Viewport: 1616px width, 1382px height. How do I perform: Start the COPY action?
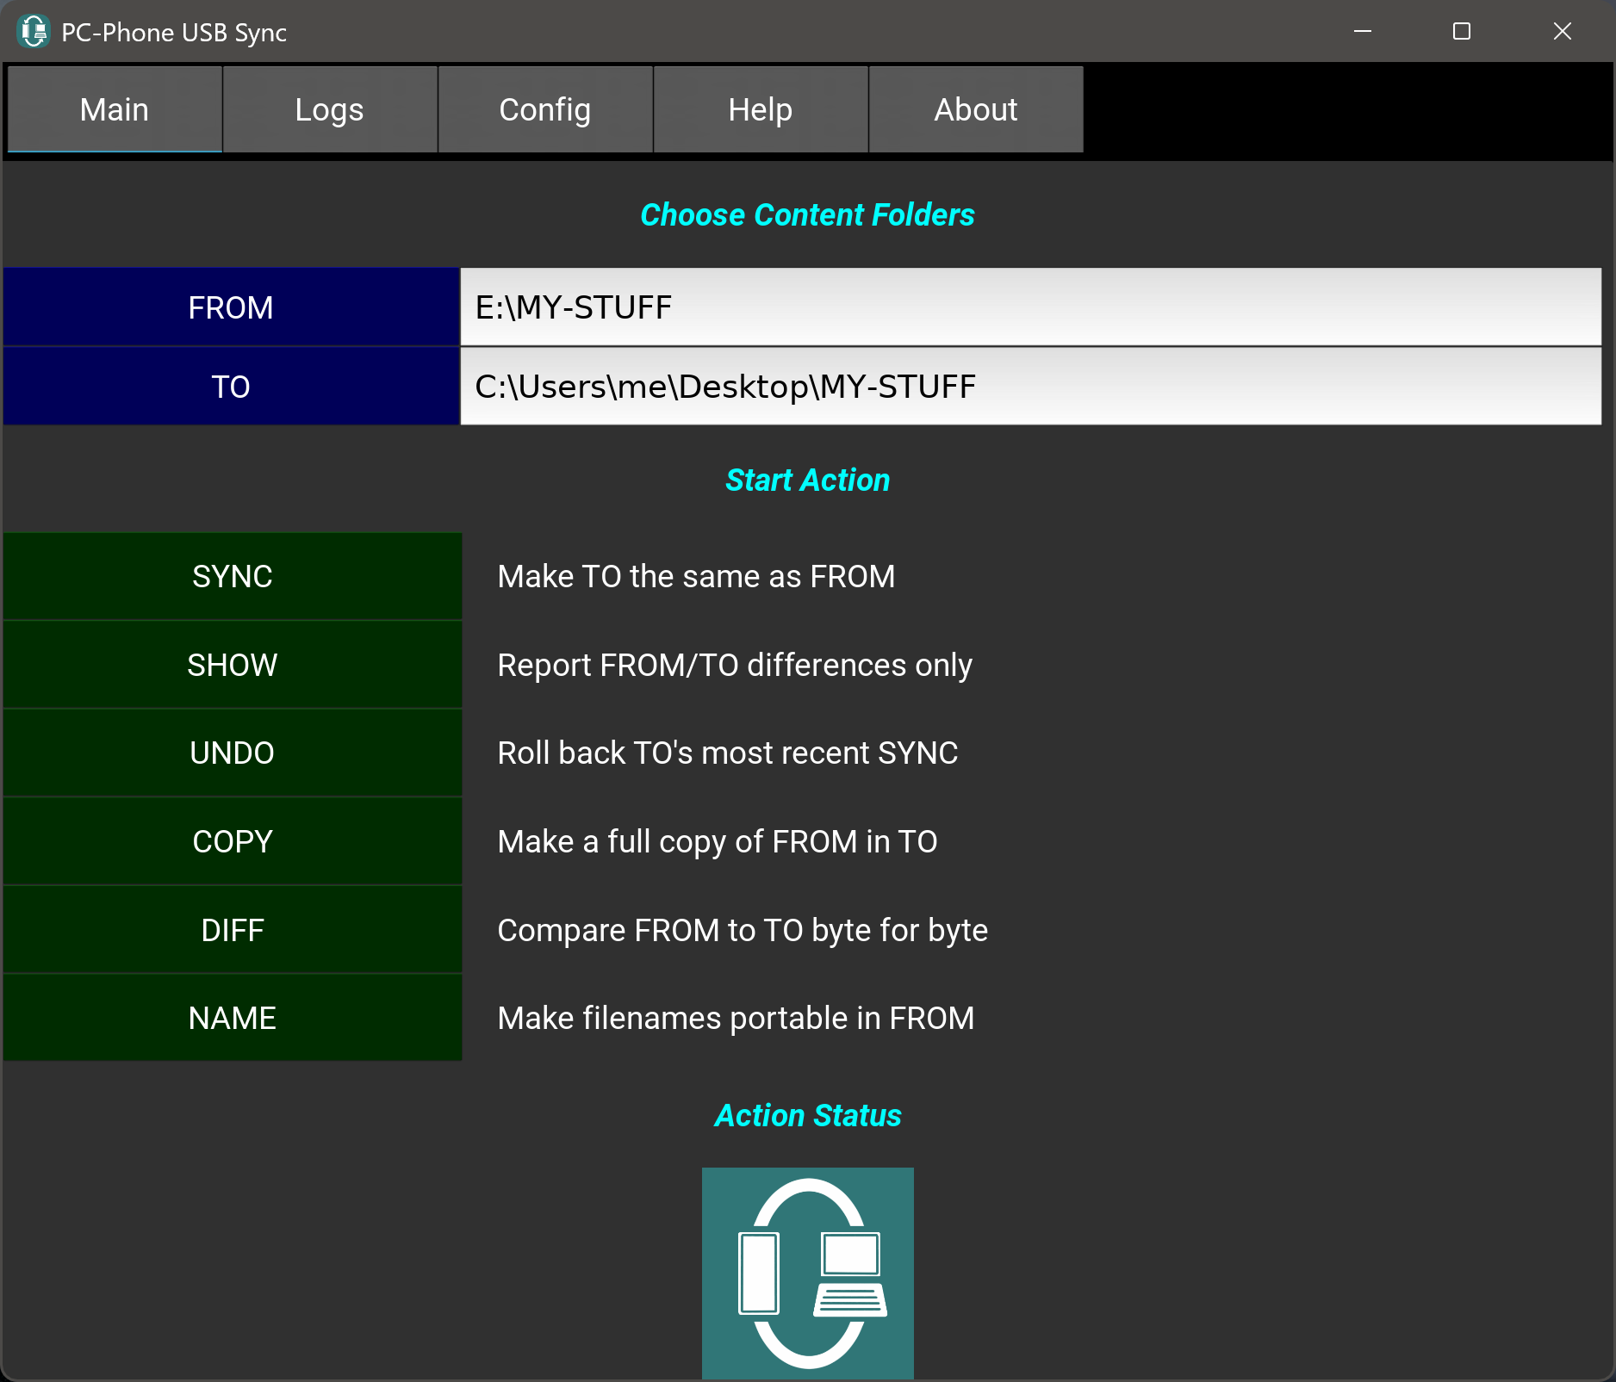pos(232,841)
